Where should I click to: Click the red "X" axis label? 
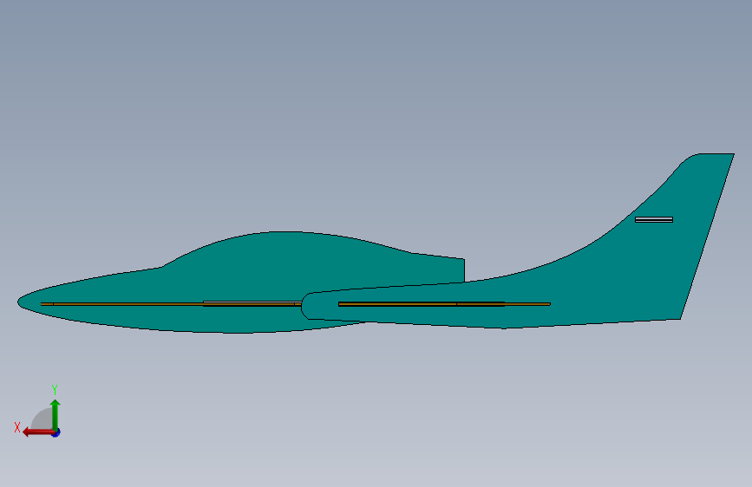[17, 427]
